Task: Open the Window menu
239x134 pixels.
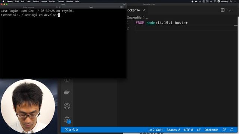Action: (x=69, y=1)
